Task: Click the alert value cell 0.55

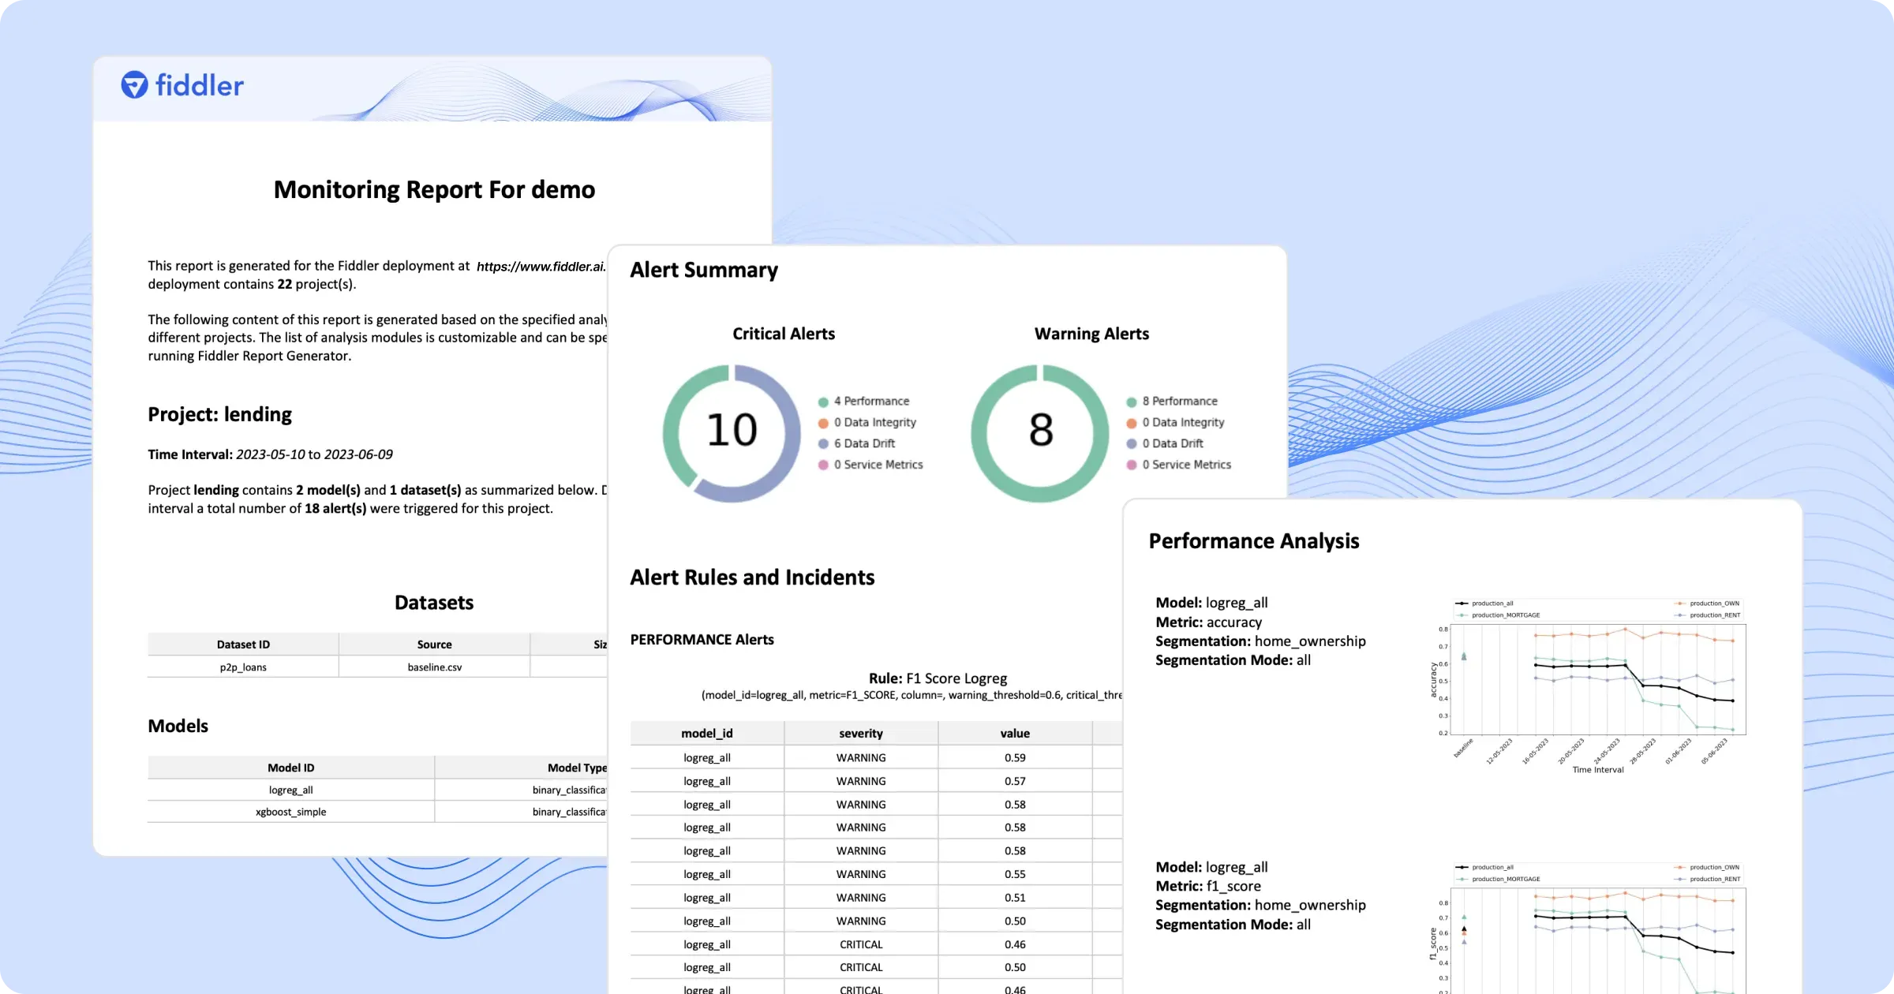Action: point(1015,874)
